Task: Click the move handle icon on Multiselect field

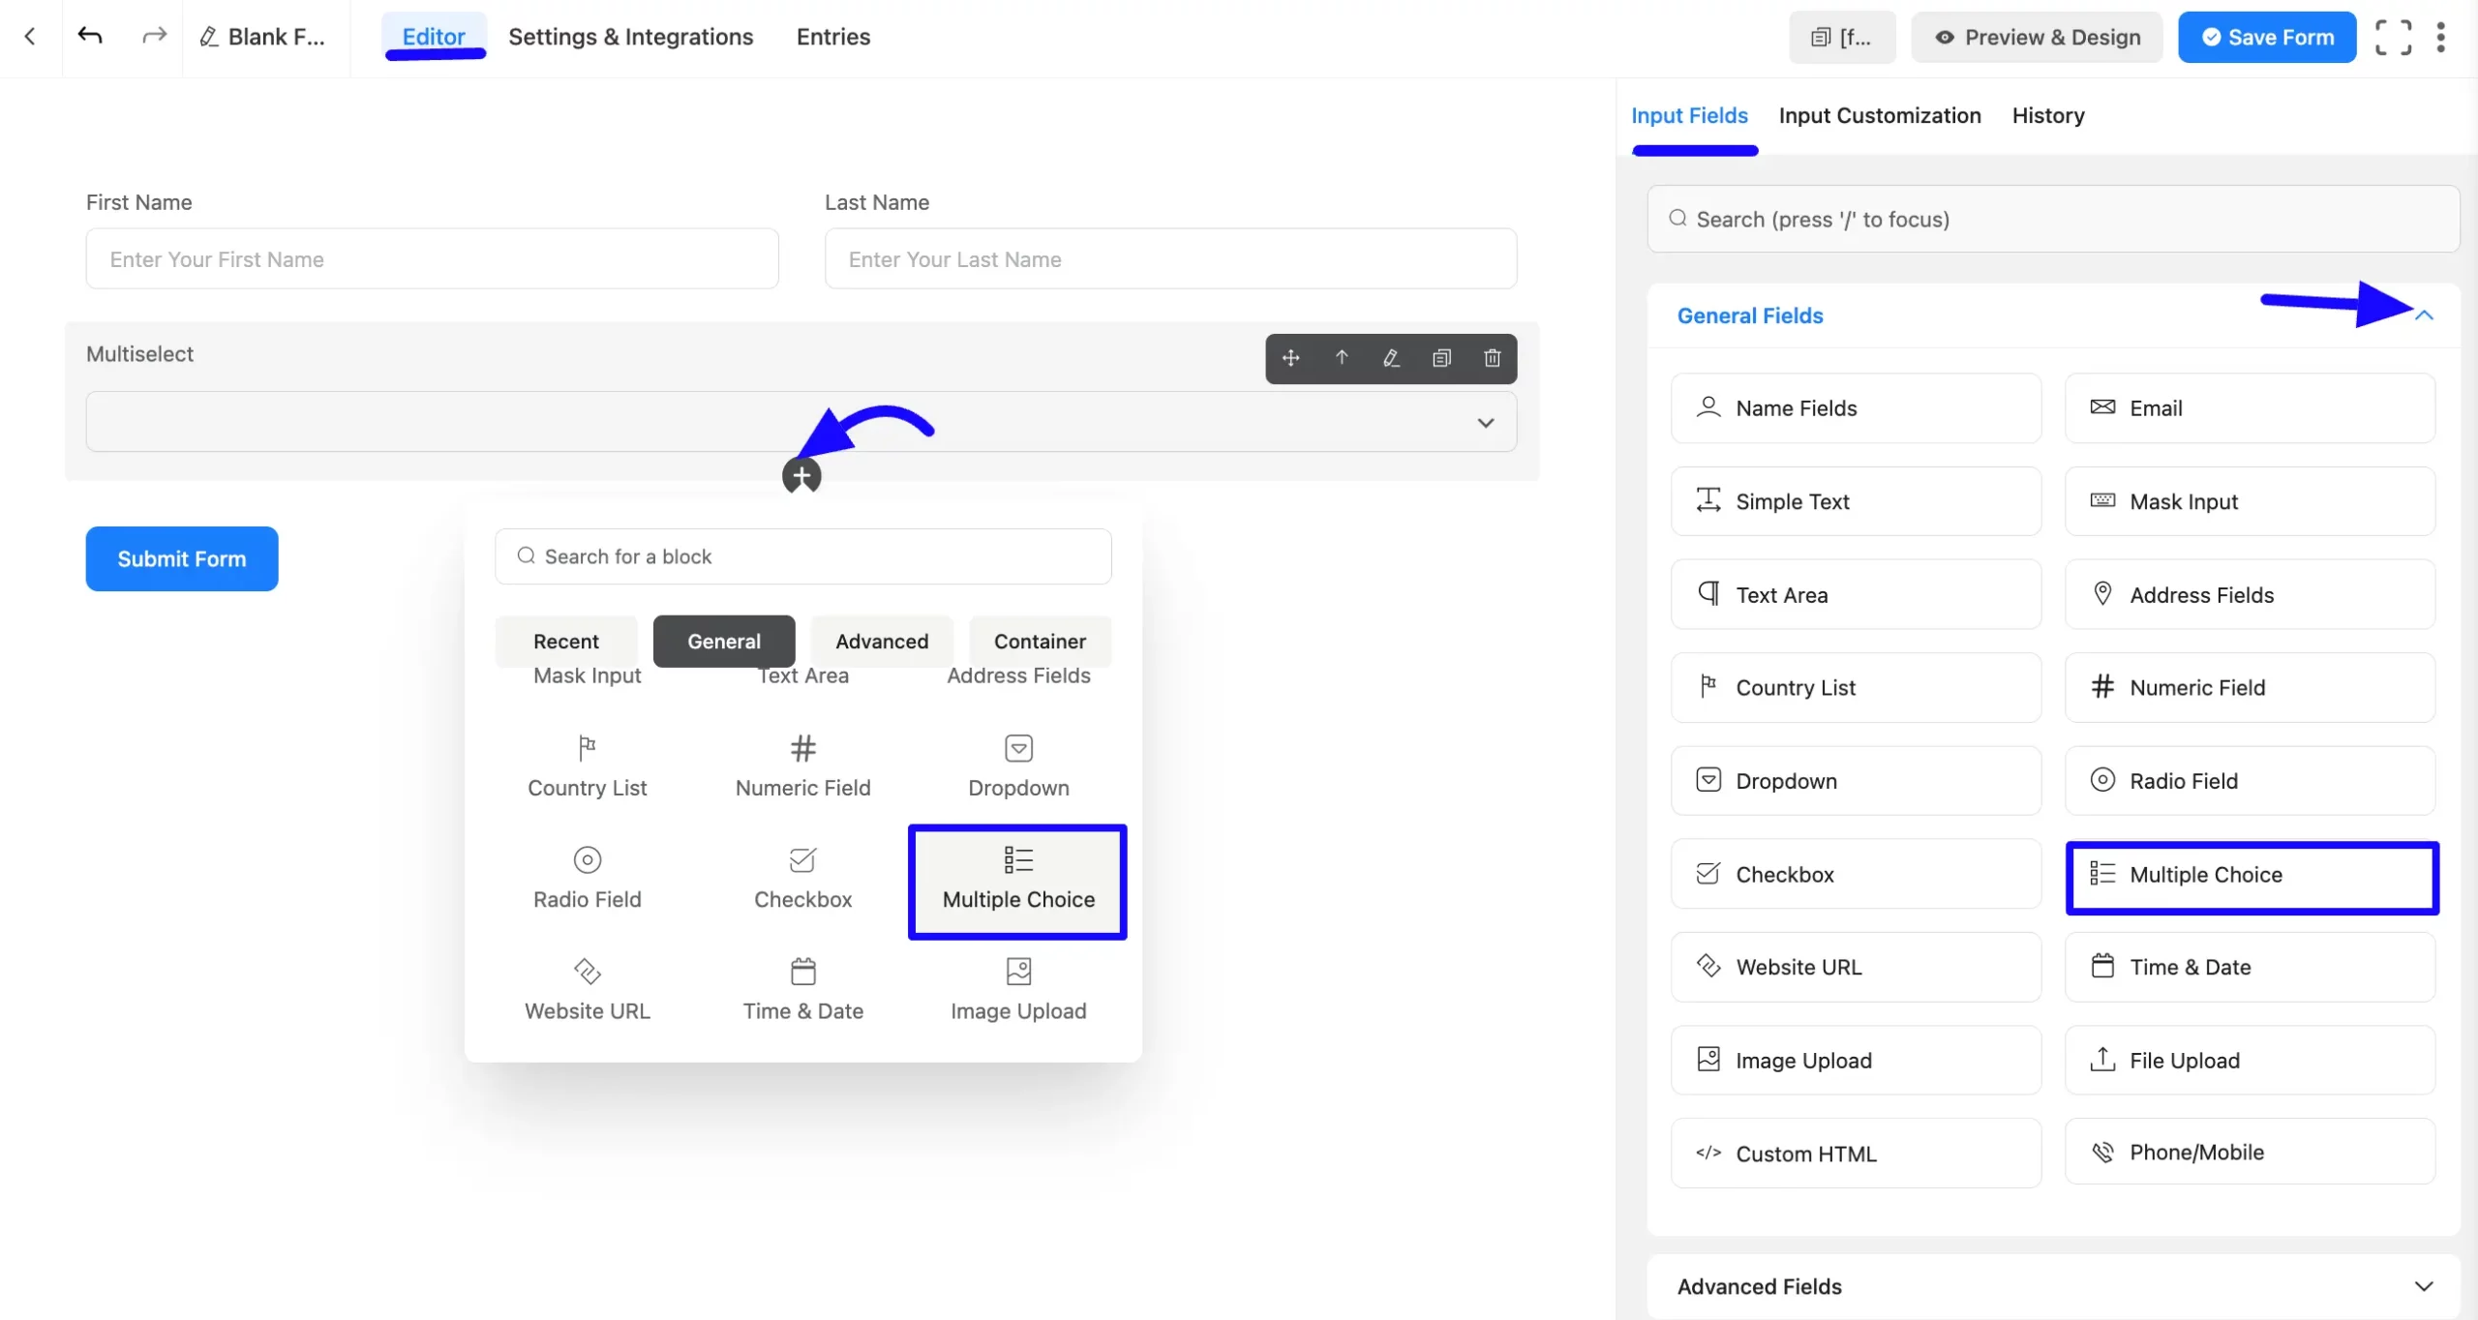Action: tap(1290, 358)
